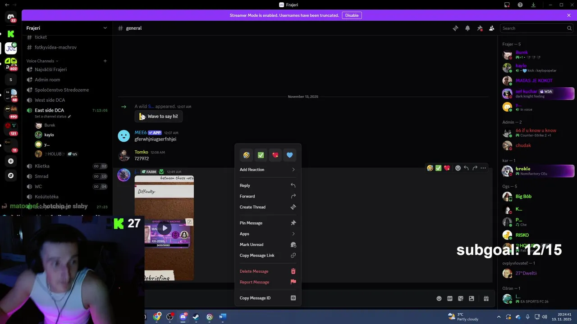Viewport: 577px width, 324px height.
Task: React with sparkling heart in context menu
Action: tap(275, 155)
